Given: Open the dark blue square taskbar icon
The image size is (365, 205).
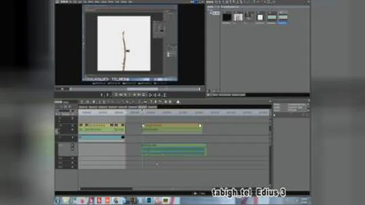Looking at the screenshot, I should [x=149, y=200].
